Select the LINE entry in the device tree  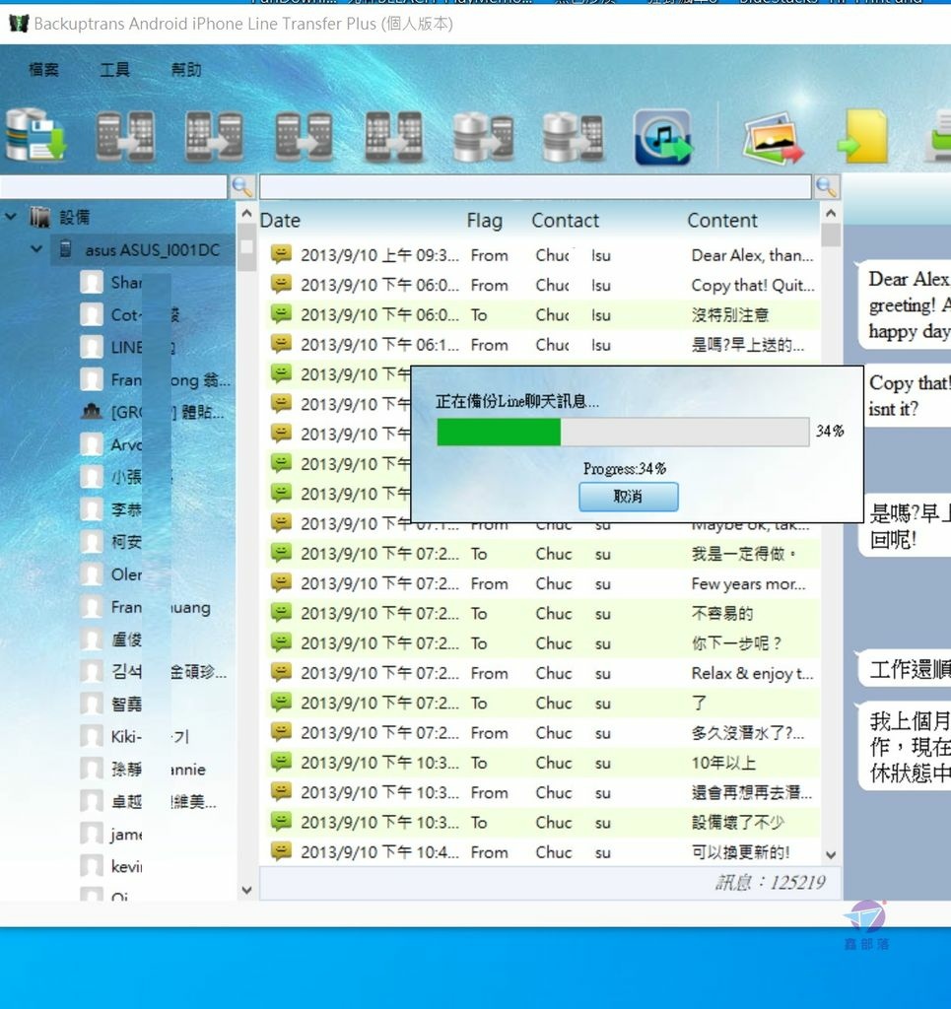(x=127, y=347)
